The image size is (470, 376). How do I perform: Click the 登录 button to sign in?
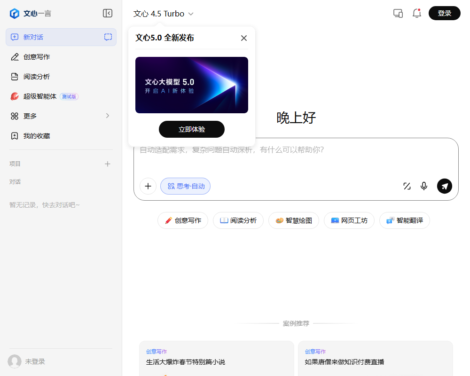point(444,13)
